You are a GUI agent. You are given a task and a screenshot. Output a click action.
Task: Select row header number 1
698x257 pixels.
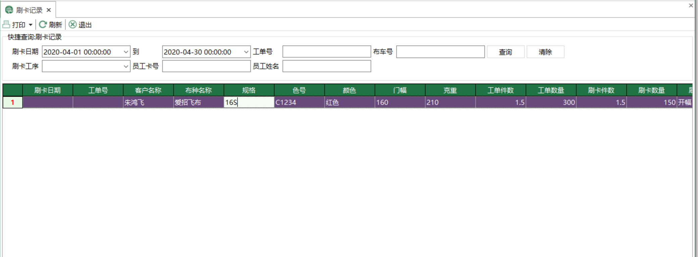(13, 102)
